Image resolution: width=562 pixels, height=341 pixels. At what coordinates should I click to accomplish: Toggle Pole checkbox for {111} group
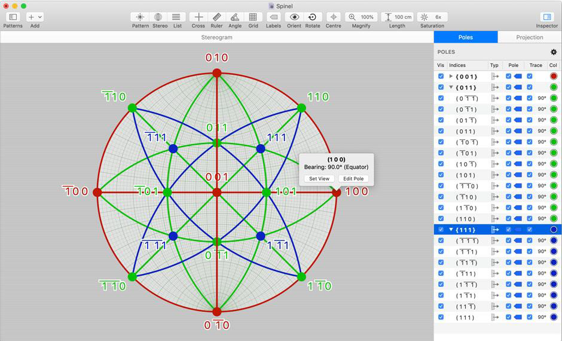click(508, 230)
